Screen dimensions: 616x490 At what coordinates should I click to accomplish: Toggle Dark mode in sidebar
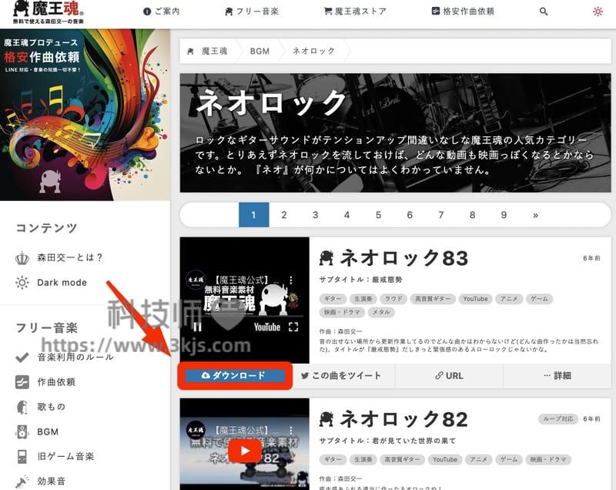point(62,282)
